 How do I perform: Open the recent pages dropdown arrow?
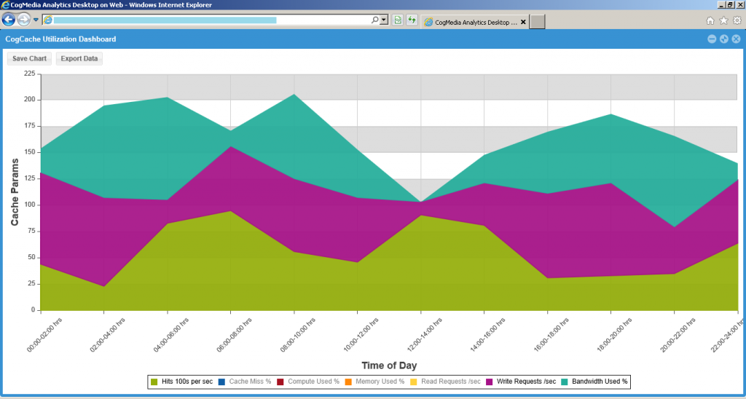pos(36,20)
